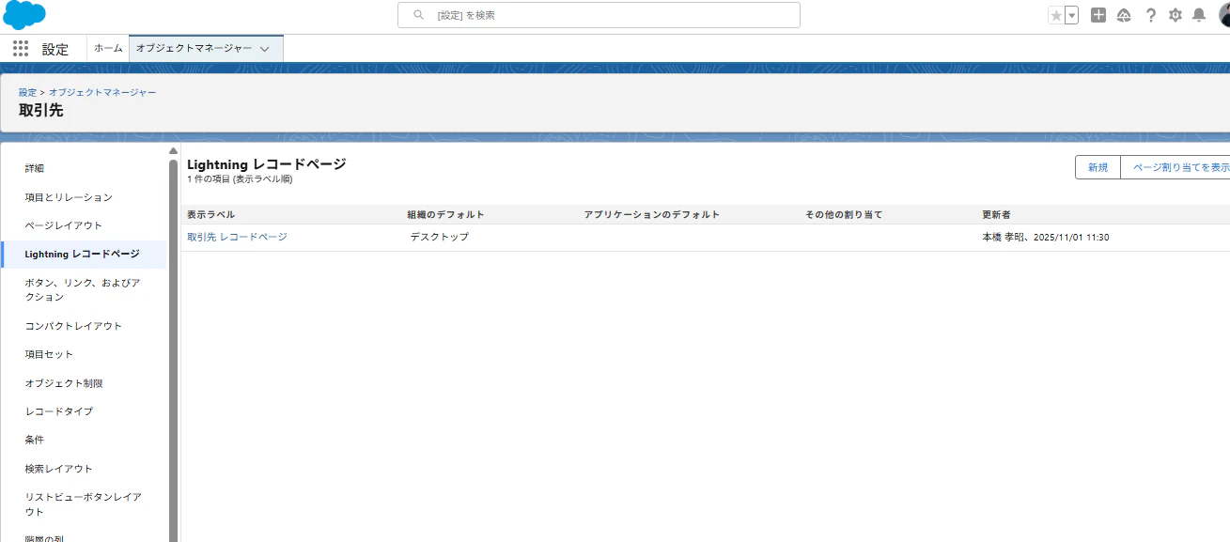This screenshot has width=1230, height=542.
Task: Click the 組織のデフォルト column header
Action: (445, 215)
